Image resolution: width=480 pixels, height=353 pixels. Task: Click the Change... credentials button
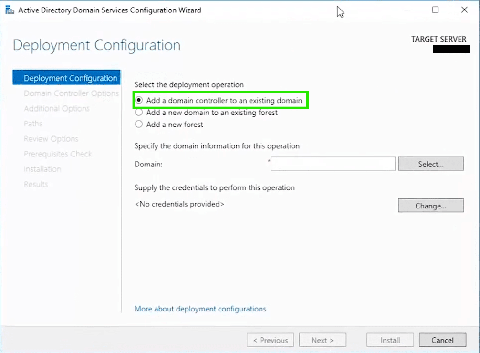coord(431,206)
